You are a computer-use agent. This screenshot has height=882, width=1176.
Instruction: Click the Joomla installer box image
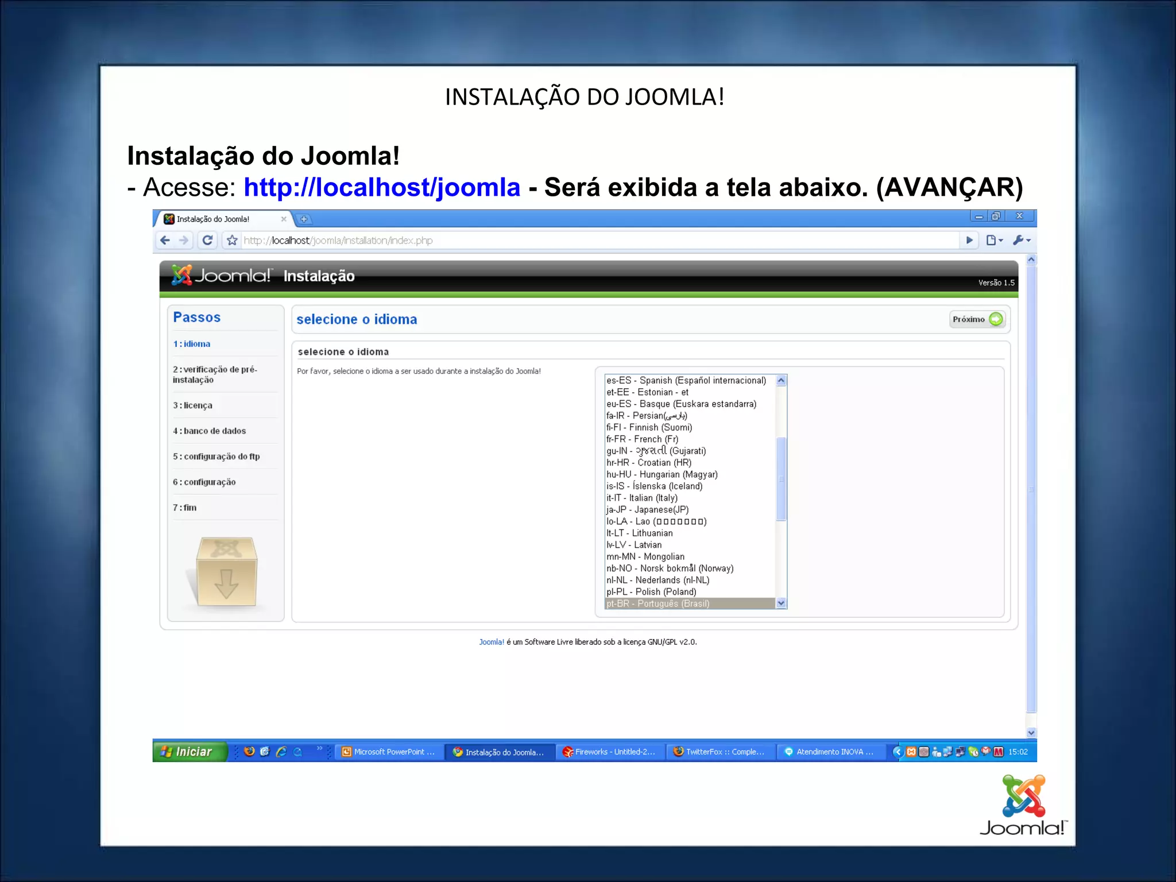click(x=225, y=572)
